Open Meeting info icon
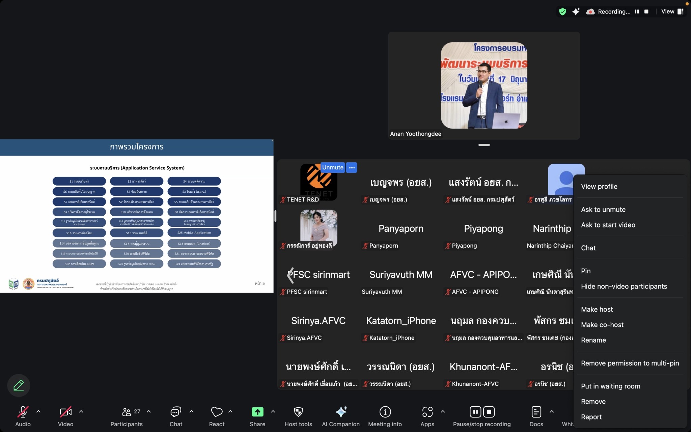The width and height of the screenshot is (691, 432). (385, 412)
